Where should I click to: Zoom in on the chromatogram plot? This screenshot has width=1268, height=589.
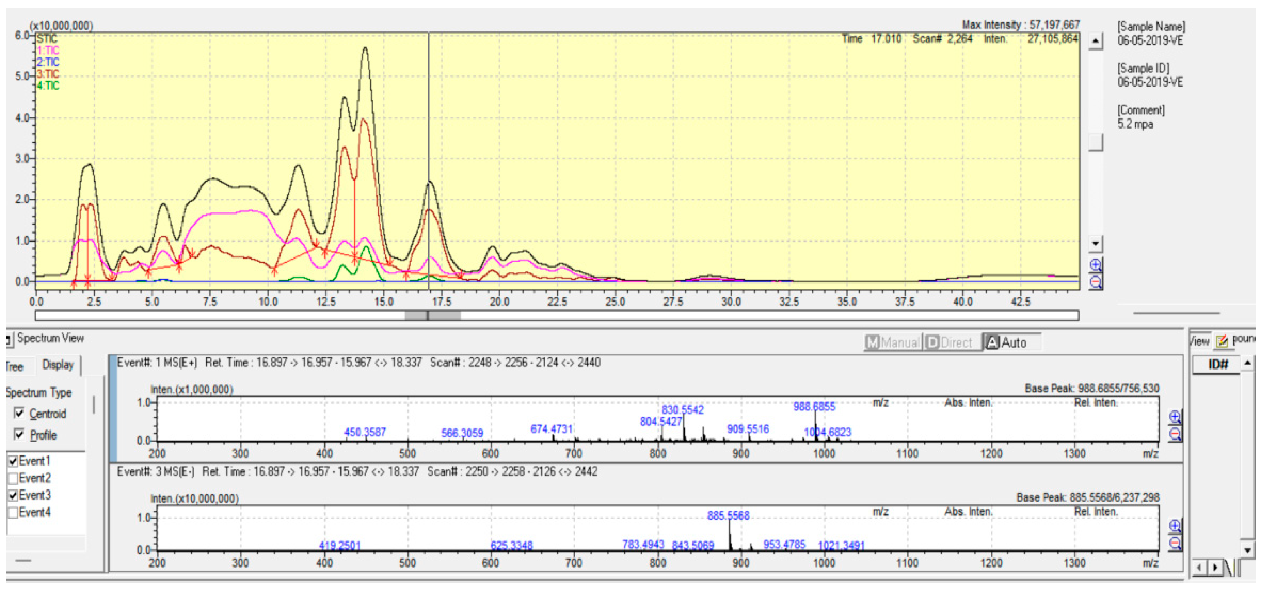coord(1095,265)
